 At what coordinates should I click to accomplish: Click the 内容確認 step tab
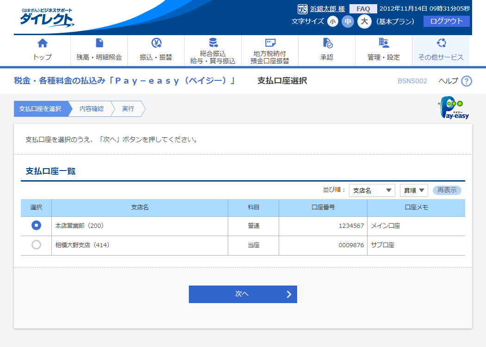click(x=91, y=109)
